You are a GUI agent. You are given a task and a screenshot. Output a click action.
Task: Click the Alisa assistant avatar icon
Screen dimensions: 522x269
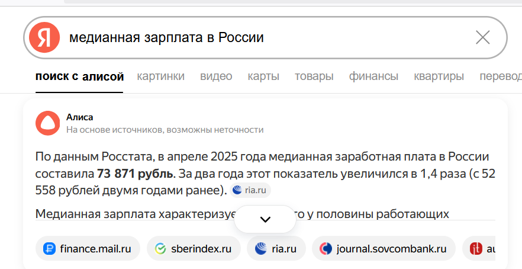tap(47, 123)
